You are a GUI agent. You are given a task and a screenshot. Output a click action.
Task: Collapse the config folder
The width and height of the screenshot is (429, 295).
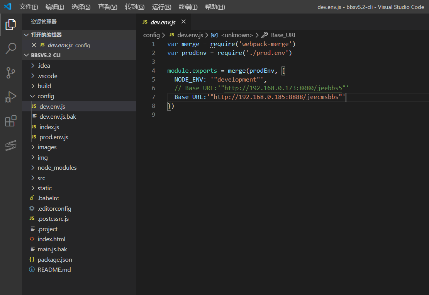pyautogui.click(x=46, y=96)
